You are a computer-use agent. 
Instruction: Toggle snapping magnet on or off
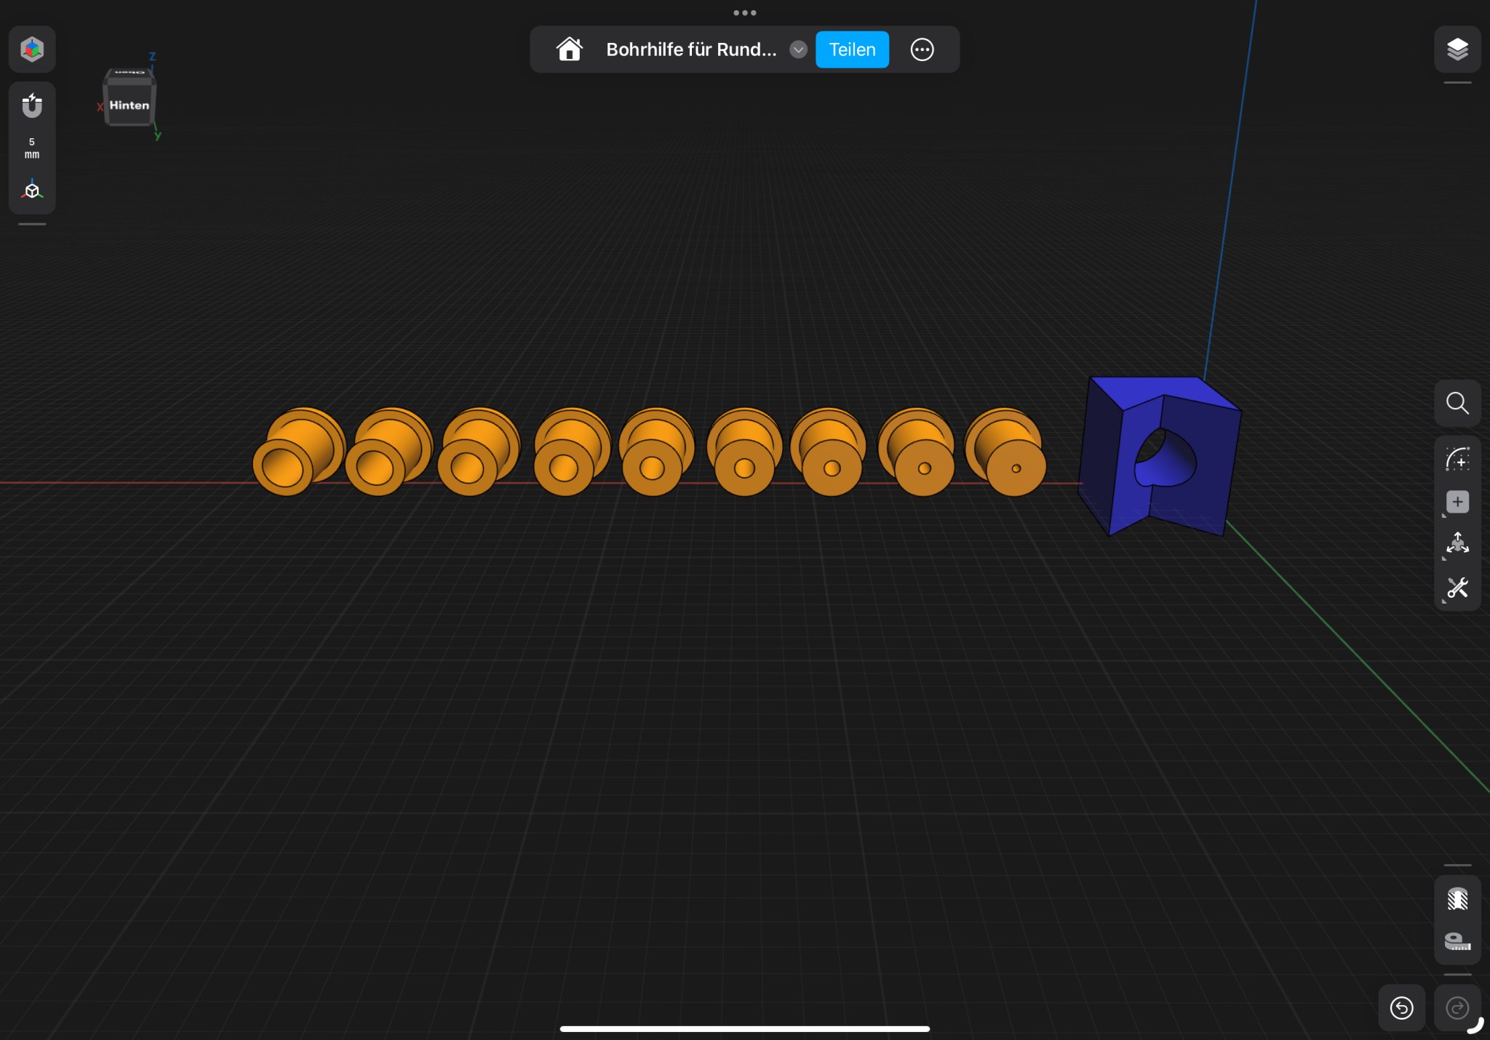pyautogui.click(x=32, y=105)
